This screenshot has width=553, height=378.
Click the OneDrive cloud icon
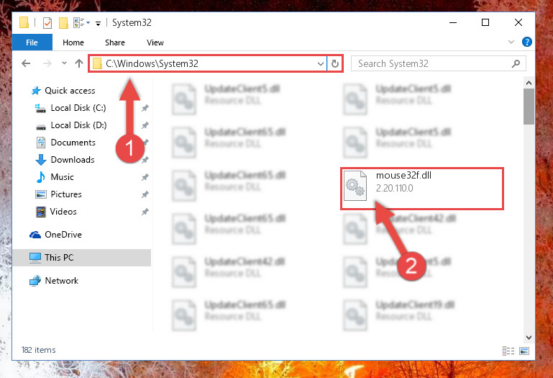35,235
